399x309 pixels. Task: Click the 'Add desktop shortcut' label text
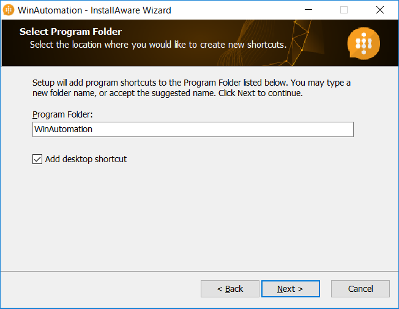tap(86, 159)
